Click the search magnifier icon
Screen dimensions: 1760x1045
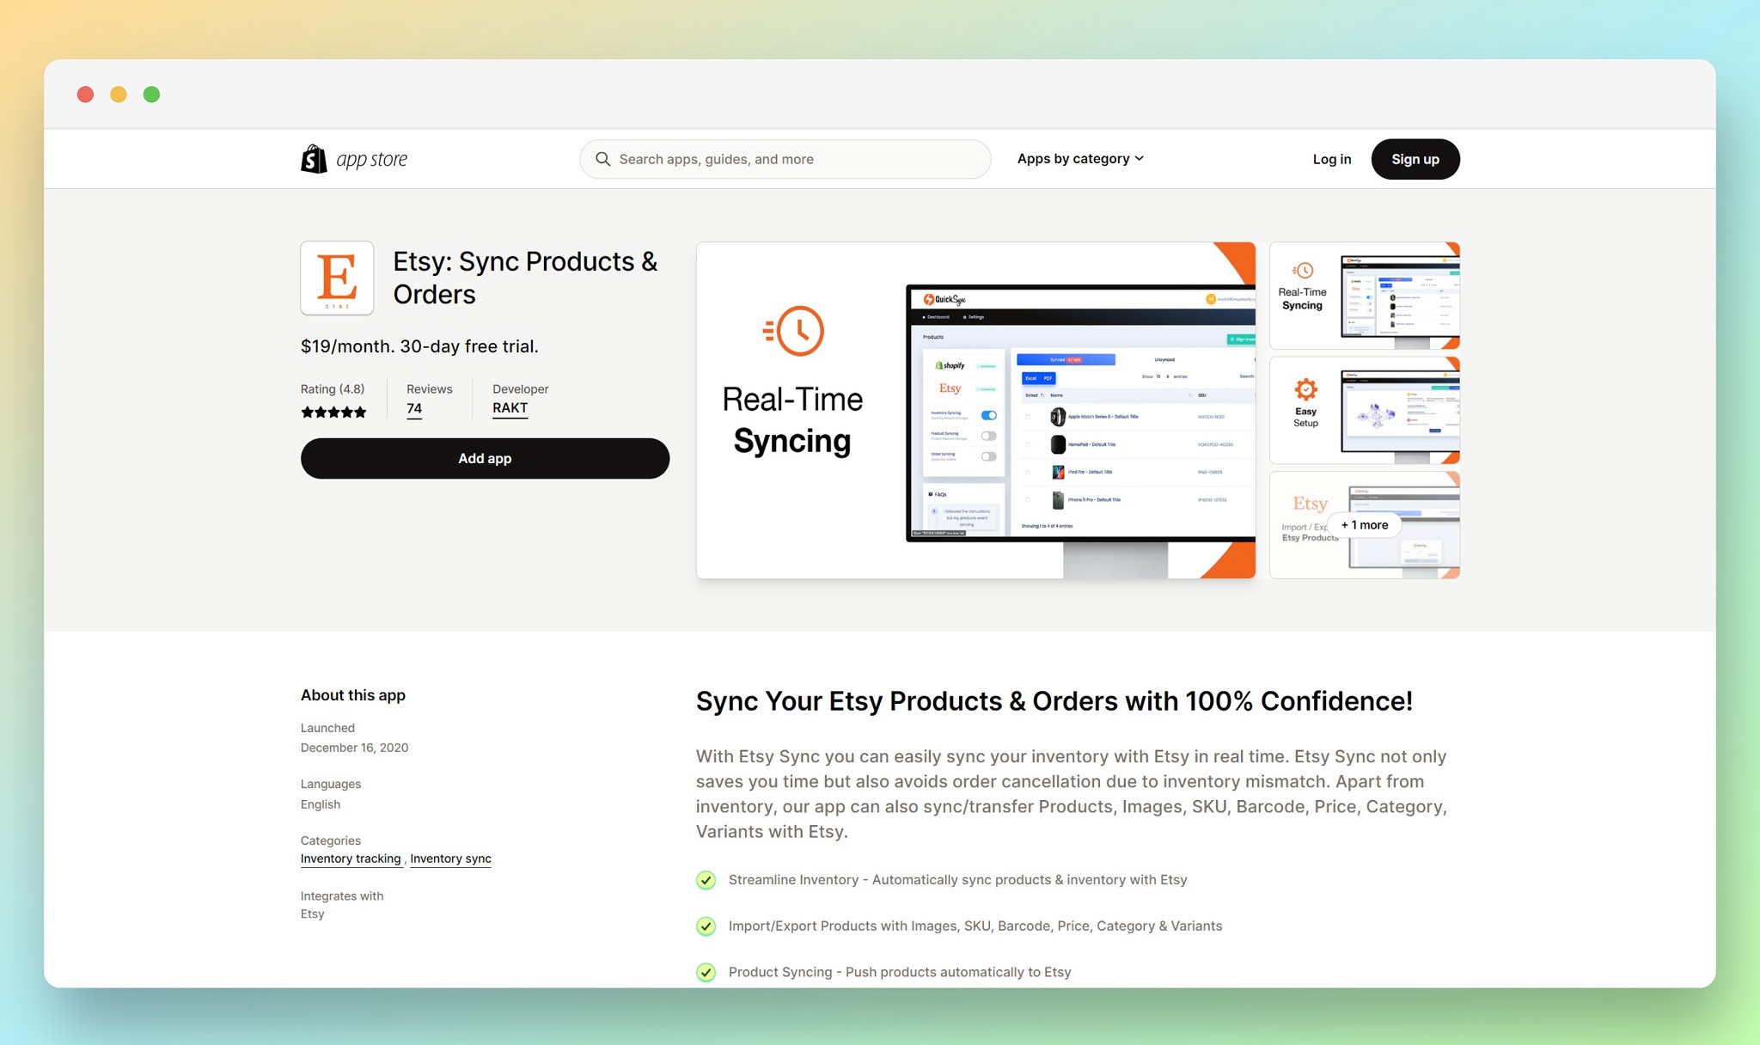click(x=603, y=159)
